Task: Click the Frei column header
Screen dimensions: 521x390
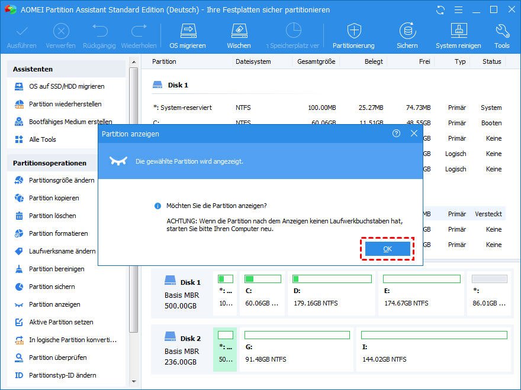Action: (x=424, y=61)
